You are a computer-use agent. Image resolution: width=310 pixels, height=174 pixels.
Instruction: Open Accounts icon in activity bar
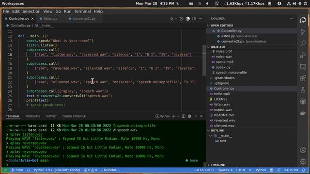point(303,150)
